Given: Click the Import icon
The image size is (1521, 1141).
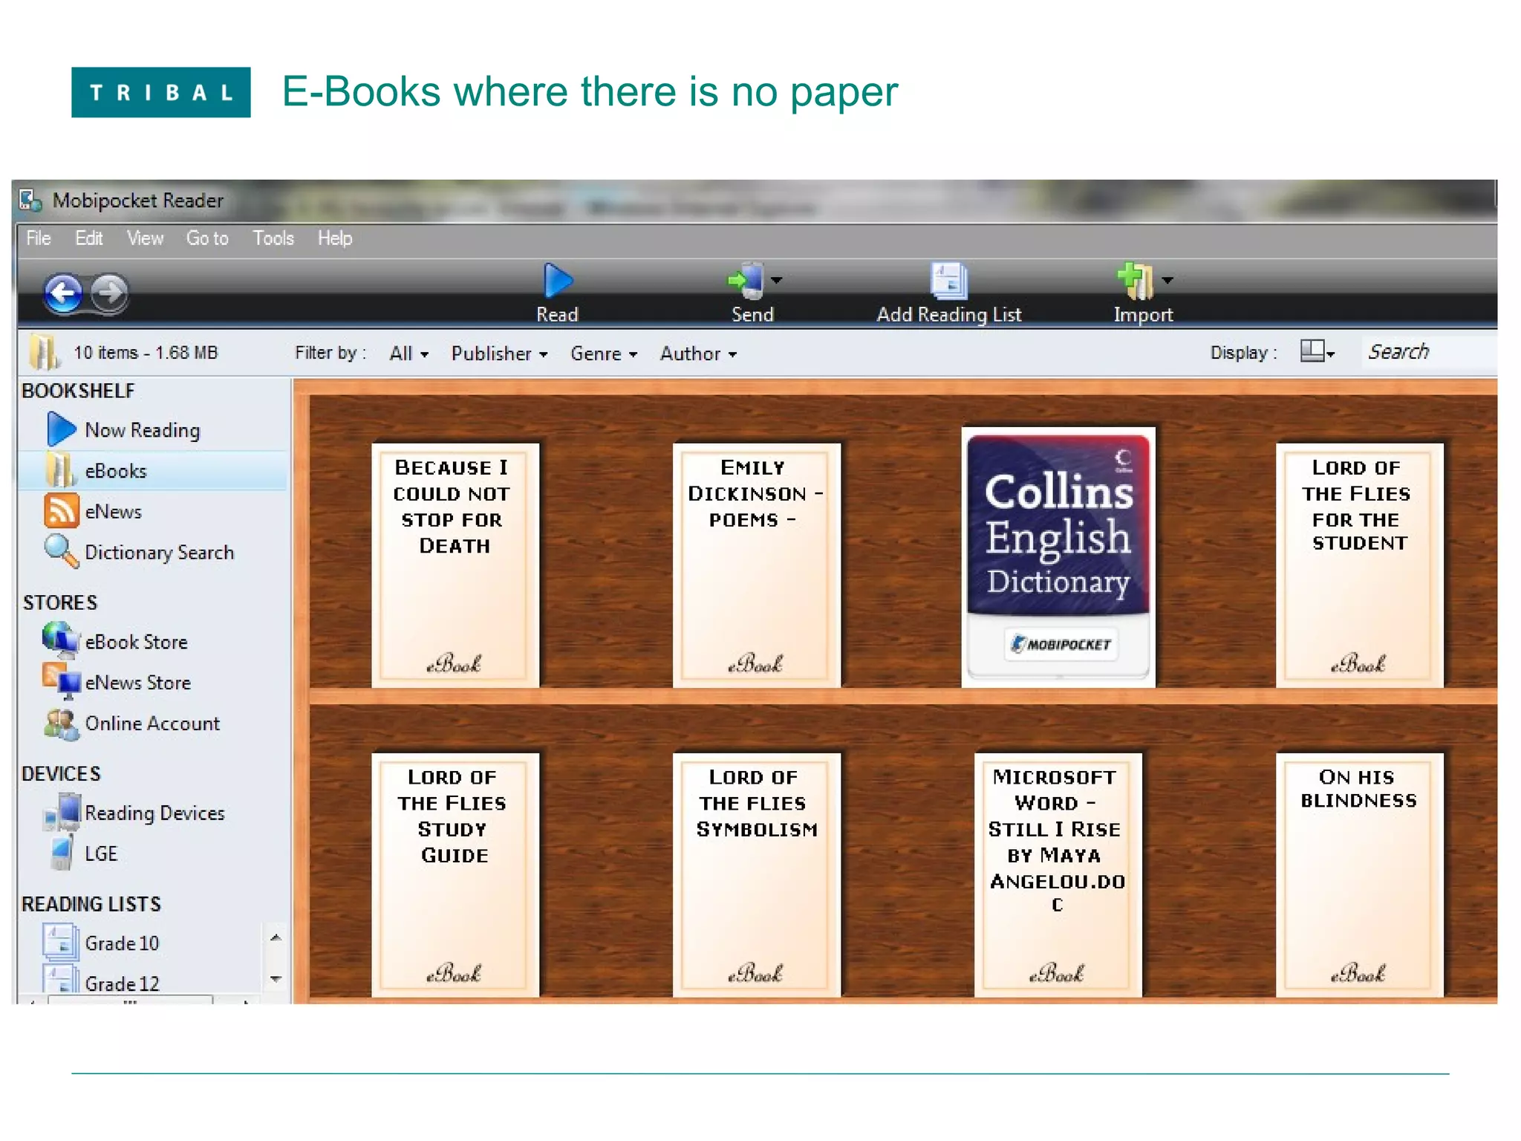Looking at the screenshot, I should click(1136, 281).
